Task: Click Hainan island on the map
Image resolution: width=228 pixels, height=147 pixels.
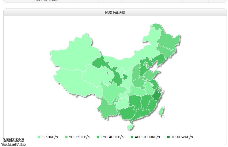Action: click(x=130, y=127)
